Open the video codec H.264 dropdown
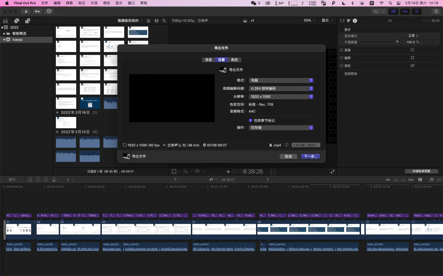This screenshot has width=443, height=276. (x=281, y=89)
